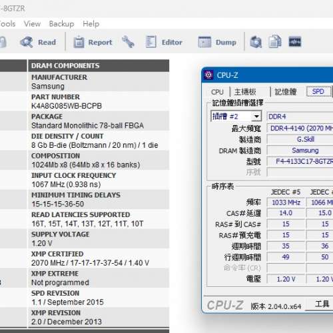Click the 1024Mb x8 composition value

(x=85, y=165)
